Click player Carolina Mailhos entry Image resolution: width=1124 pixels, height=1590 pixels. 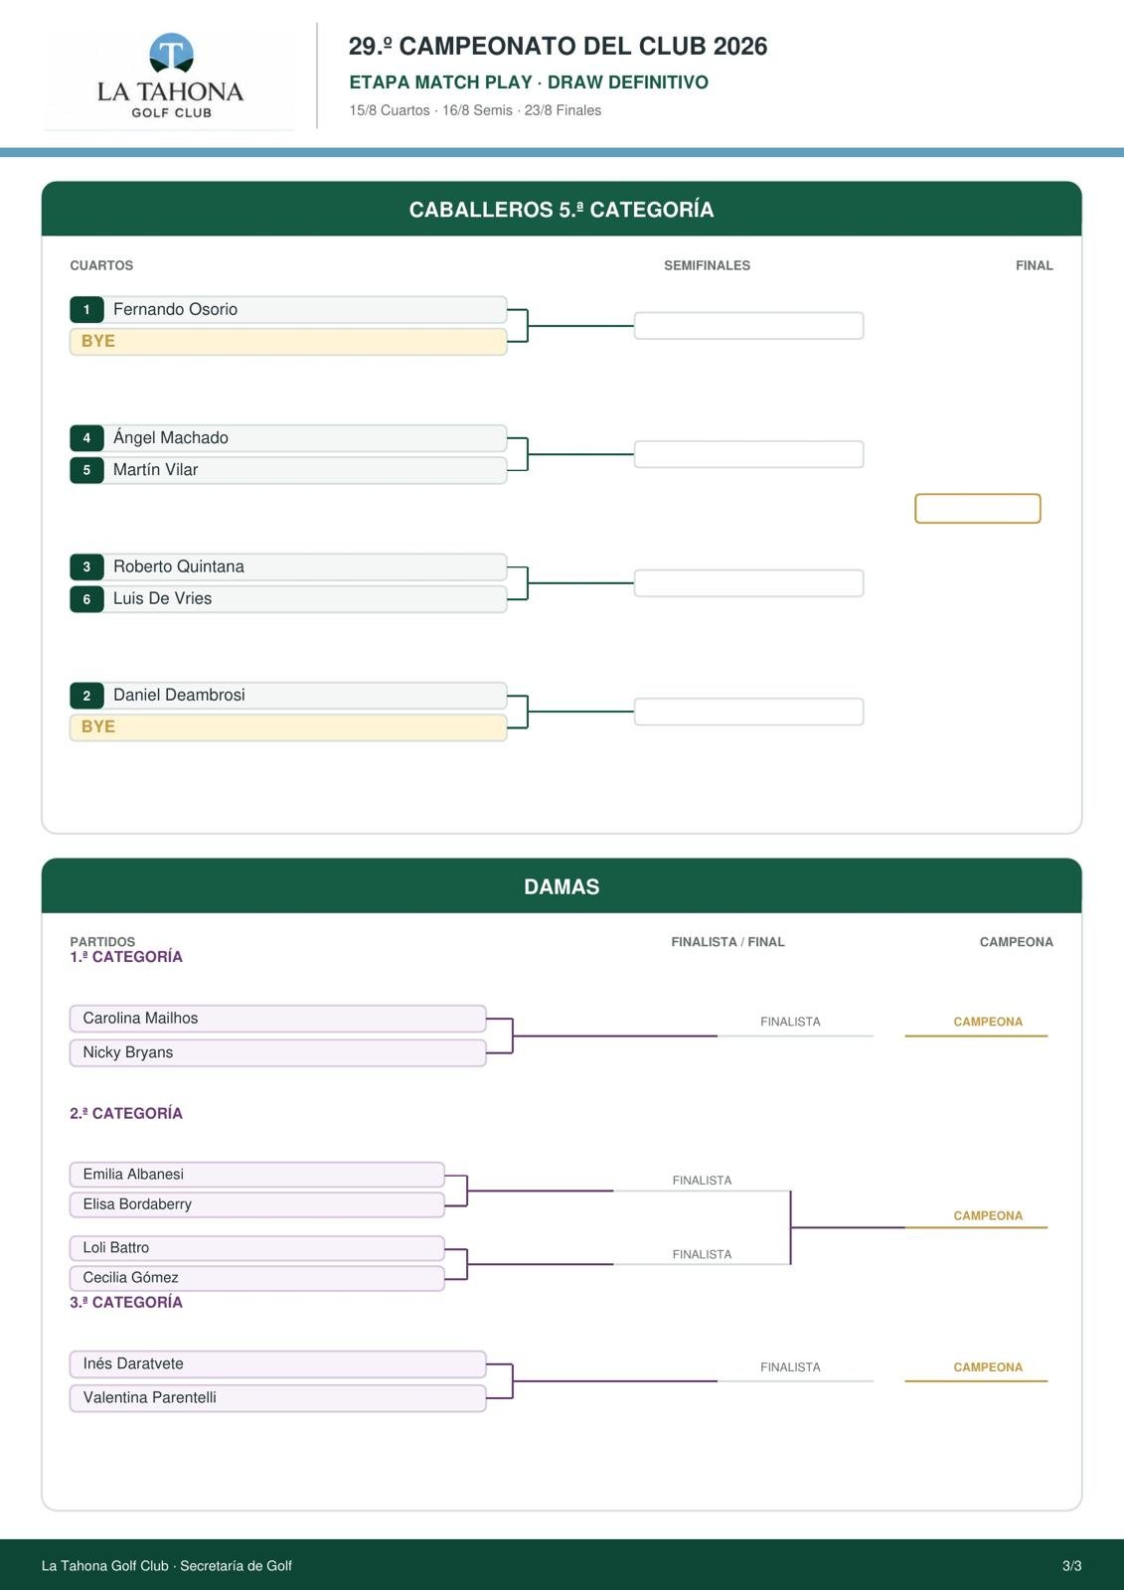tap(277, 1019)
